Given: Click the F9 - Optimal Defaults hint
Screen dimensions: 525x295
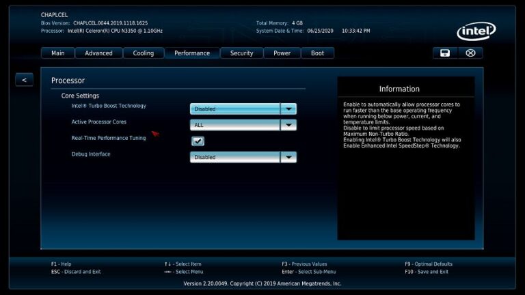Looking at the screenshot, I should (429, 264).
